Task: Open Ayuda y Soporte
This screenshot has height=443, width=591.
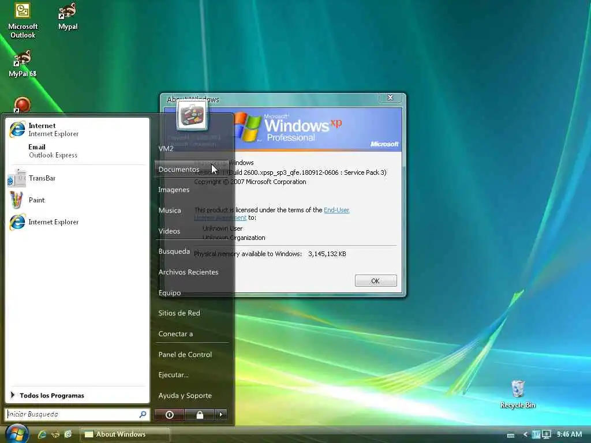Action: click(185, 396)
